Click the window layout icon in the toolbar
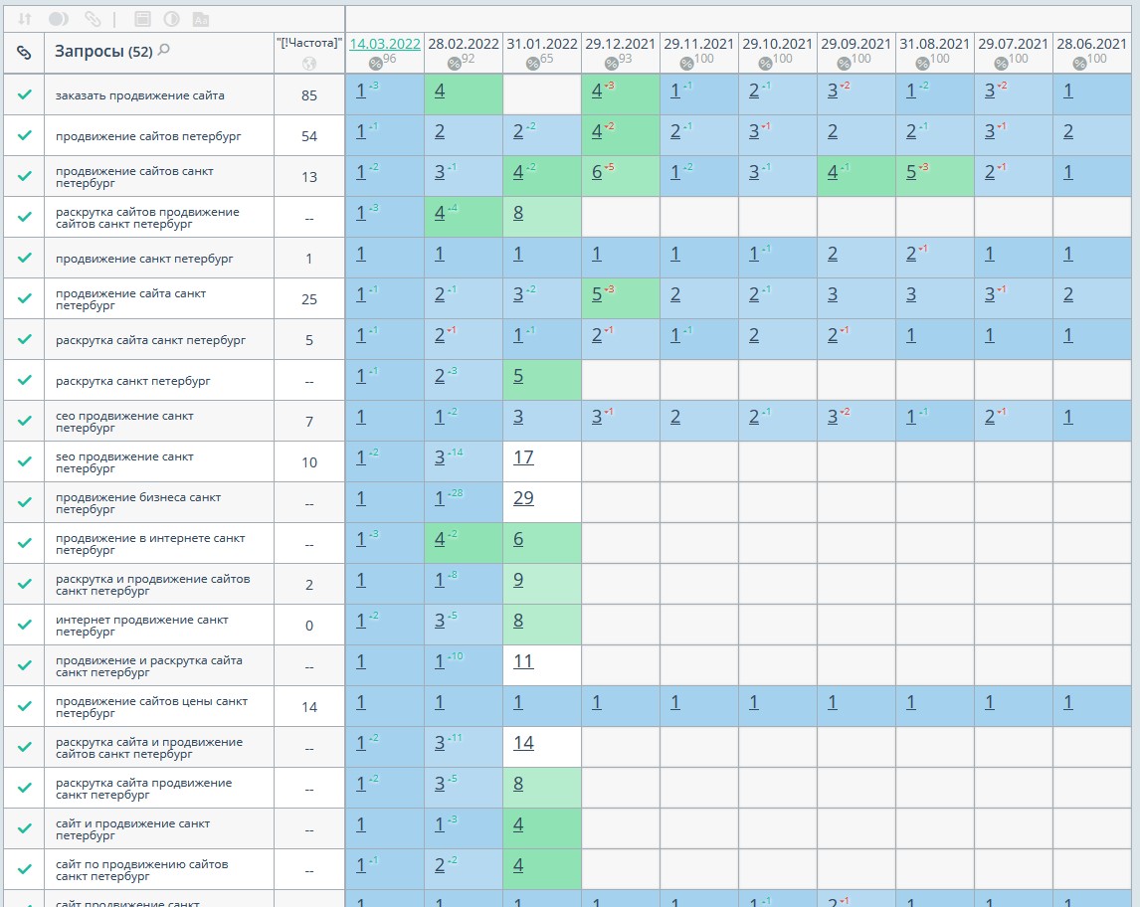The width and height of the screenshot is (1140, 907). point(142,19)
